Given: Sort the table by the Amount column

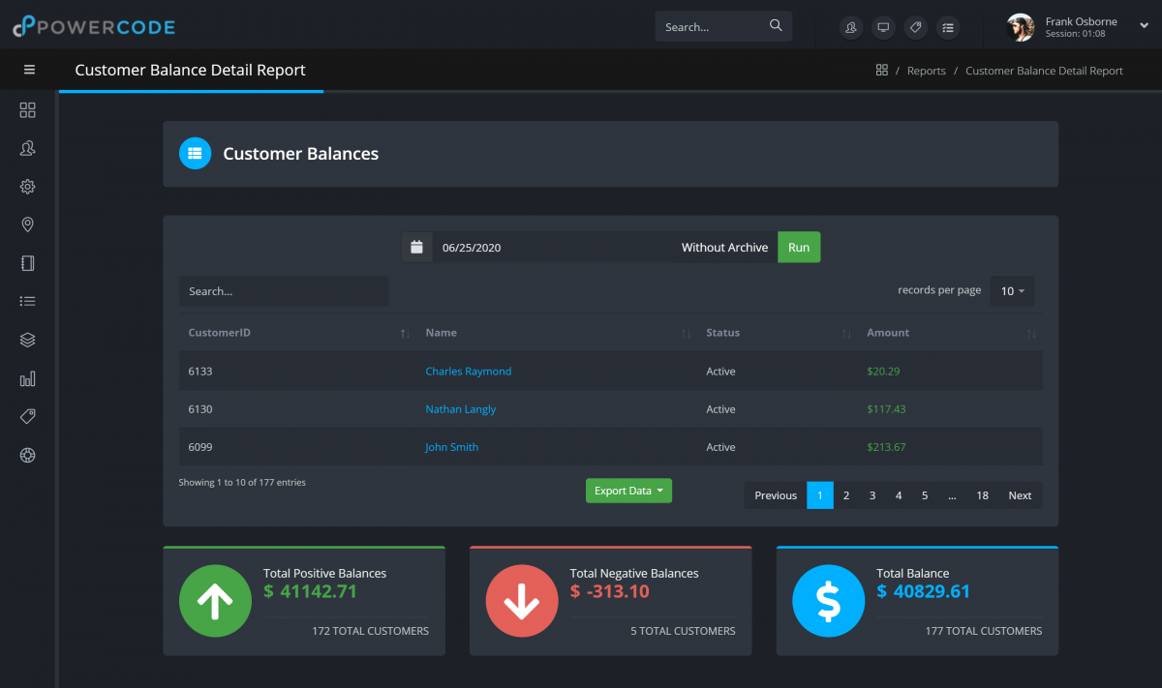Looking at the screenshot, I should [888, 332].
